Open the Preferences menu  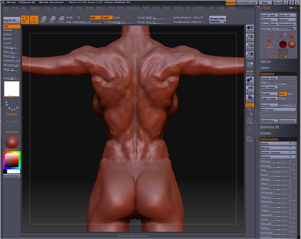(132, 8)
